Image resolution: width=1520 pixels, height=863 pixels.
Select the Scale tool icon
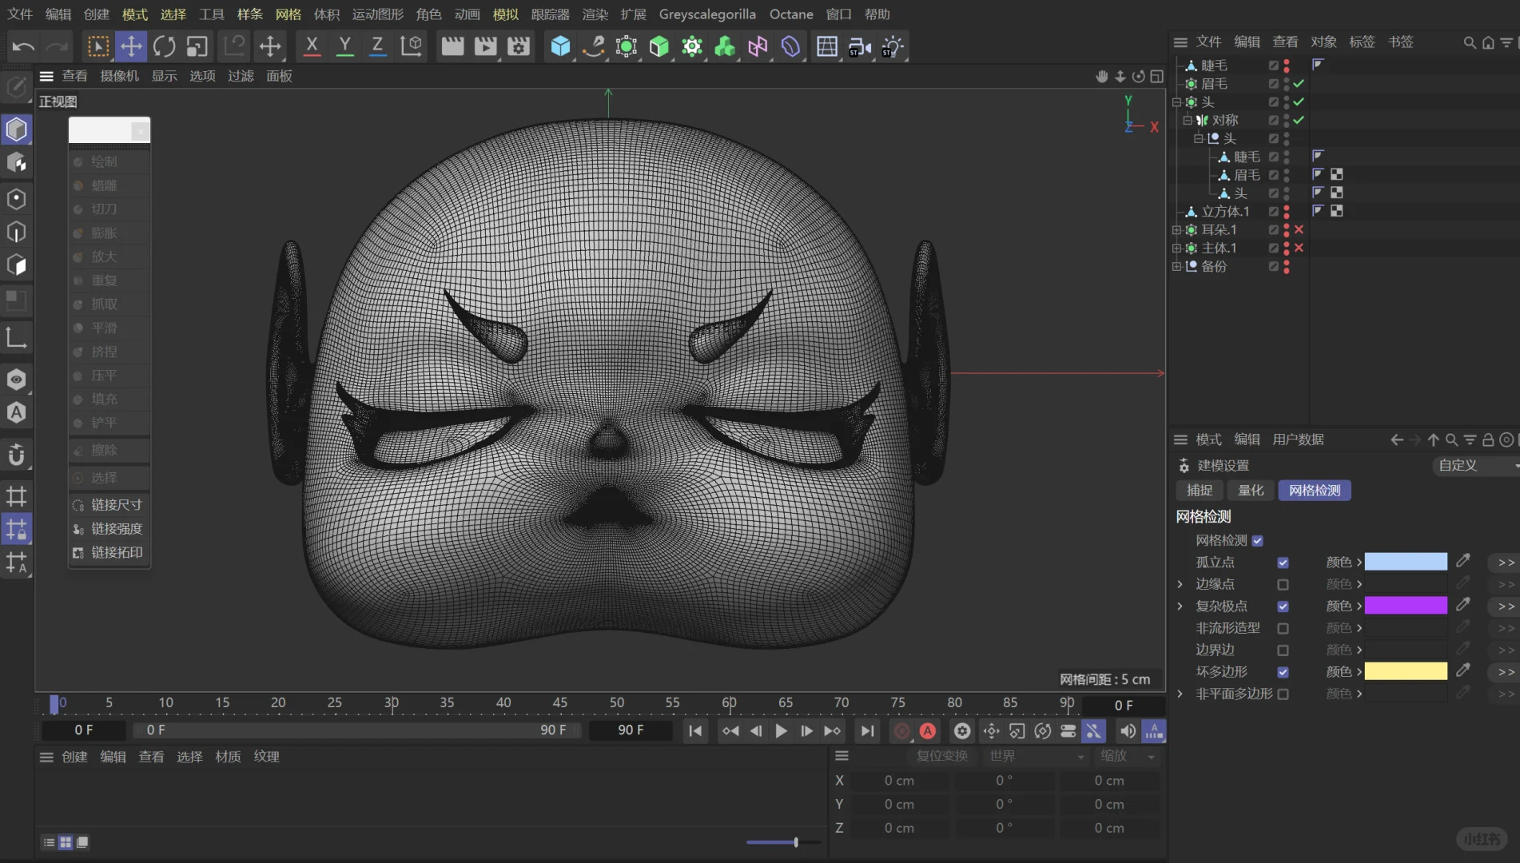tap(197, 46)
